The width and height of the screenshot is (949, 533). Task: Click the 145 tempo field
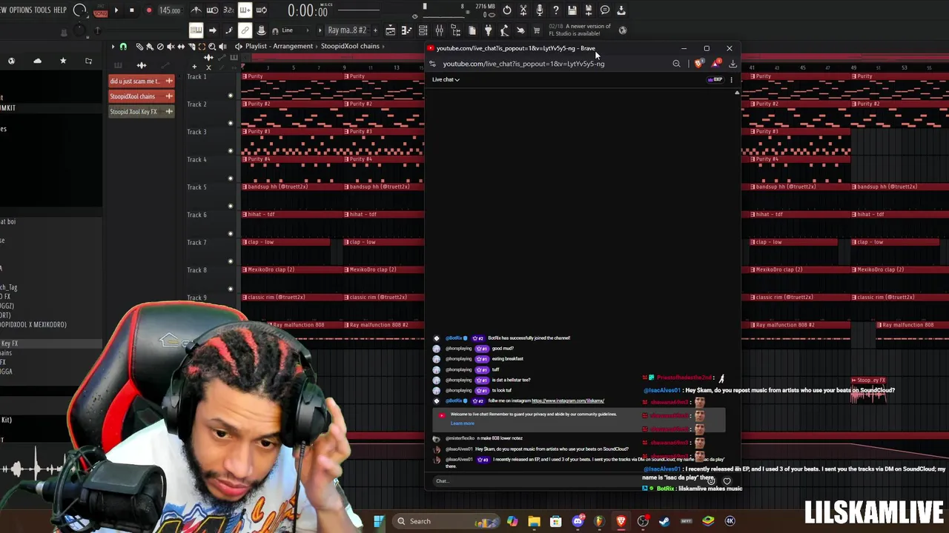click(170, 10)
